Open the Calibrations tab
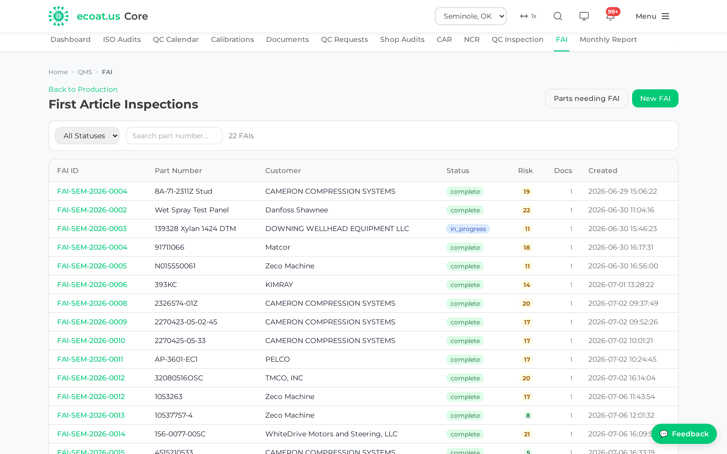Screen dimensions: 727x454 pyautogui.click(x=232, y=40)
